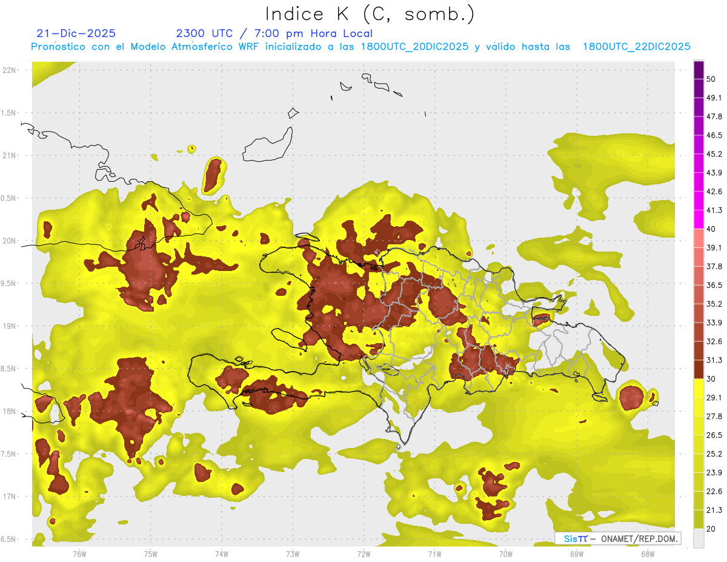Click the color scale value "49.1"

click(714, 98)
